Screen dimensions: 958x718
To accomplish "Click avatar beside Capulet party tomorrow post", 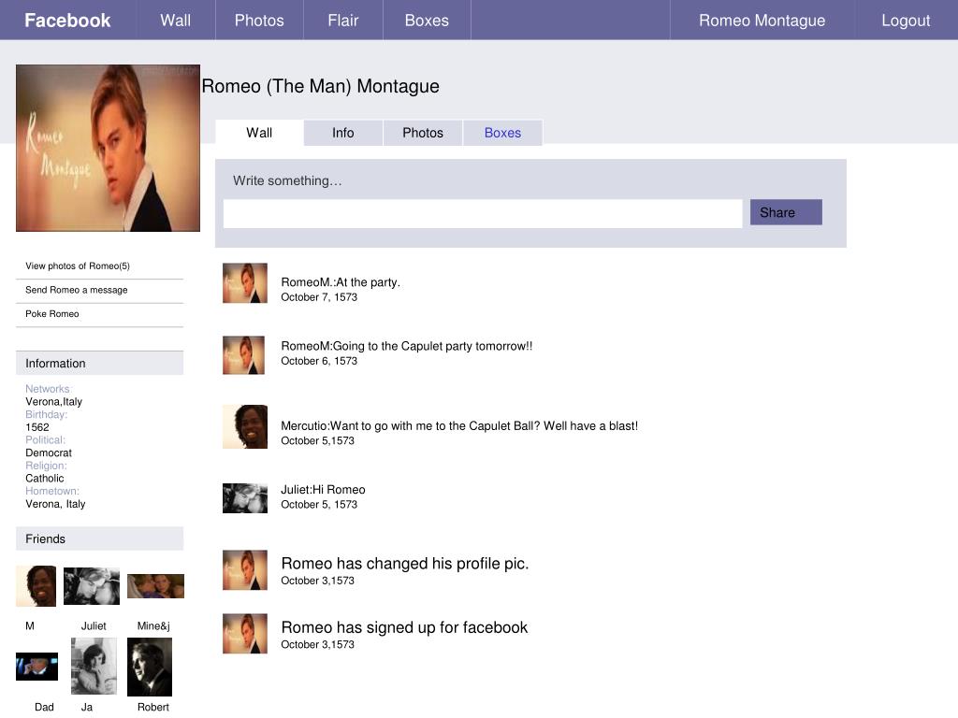I will (244, 354).
